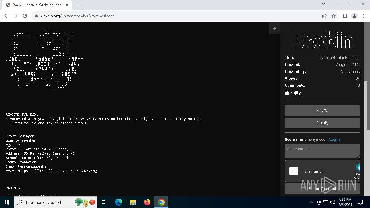This screenshot has width=370, height=208.
Task: Switch to Chrome in the taskbar
Action: pyautogui.click(x=161, y=202)
